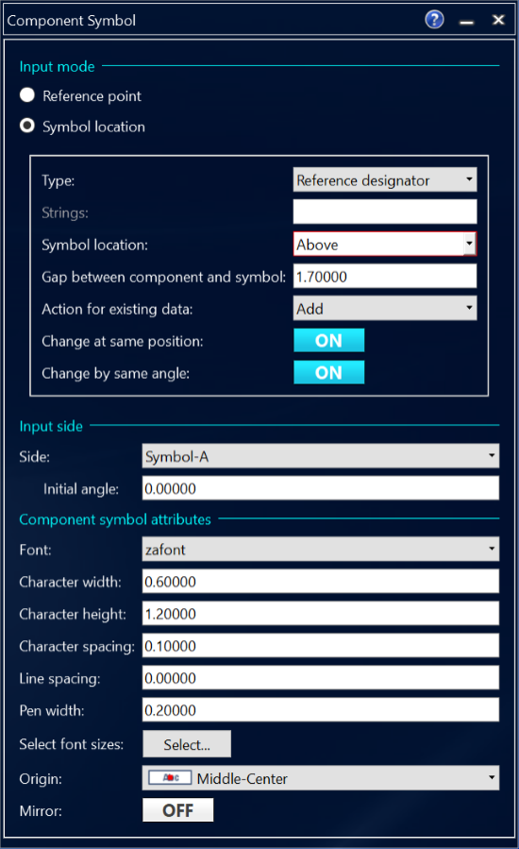This screenshot has width=519, height=849.
Task: Minimize the Component Symbol dialog
Action: [x=466, y=22]
